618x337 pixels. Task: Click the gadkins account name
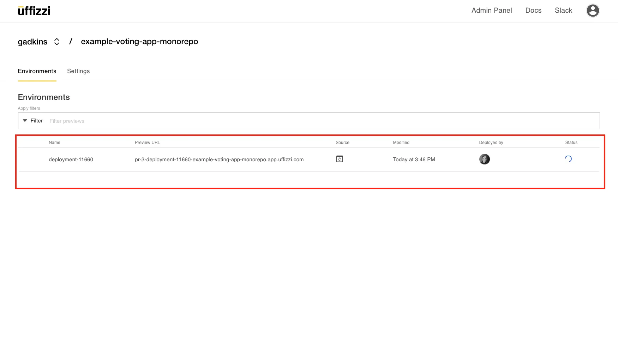click(x=32, y=42)
